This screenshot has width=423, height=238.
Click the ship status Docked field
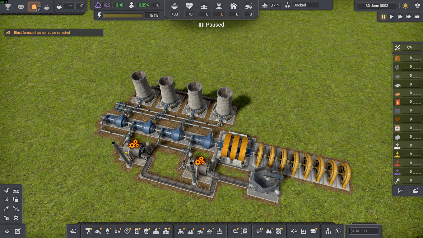click(306, 5)
